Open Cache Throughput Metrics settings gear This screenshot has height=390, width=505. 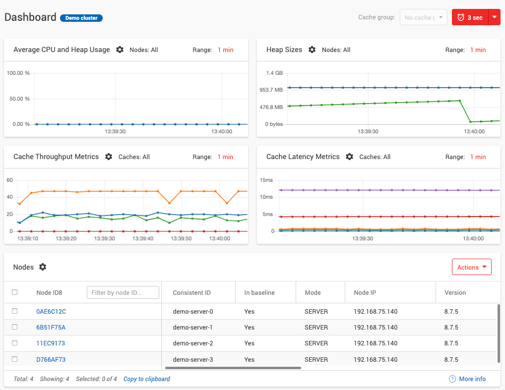pyautogui.click(x=109, y=157)
